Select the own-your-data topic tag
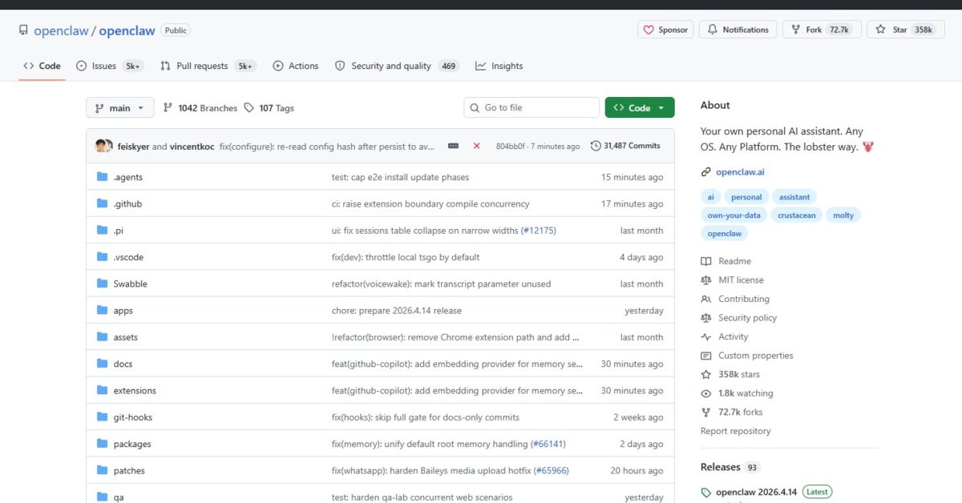The width and height of the screenshot is (962, 503). (x=734, y=215)
